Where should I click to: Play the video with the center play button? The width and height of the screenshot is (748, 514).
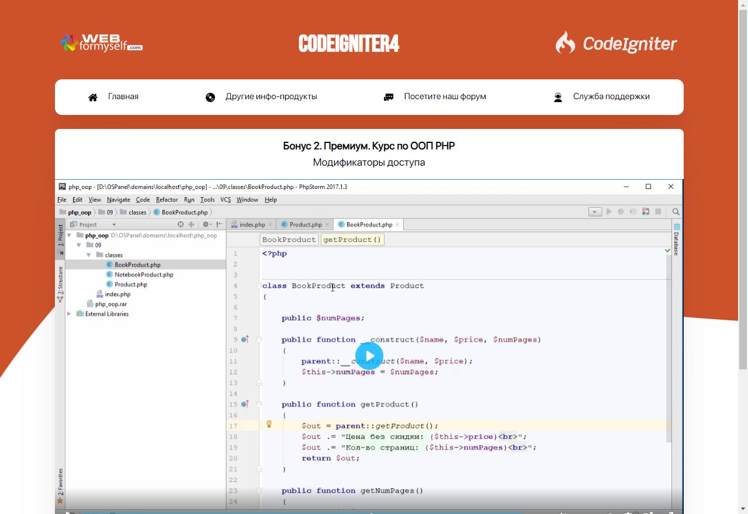[x=369, y=355]
